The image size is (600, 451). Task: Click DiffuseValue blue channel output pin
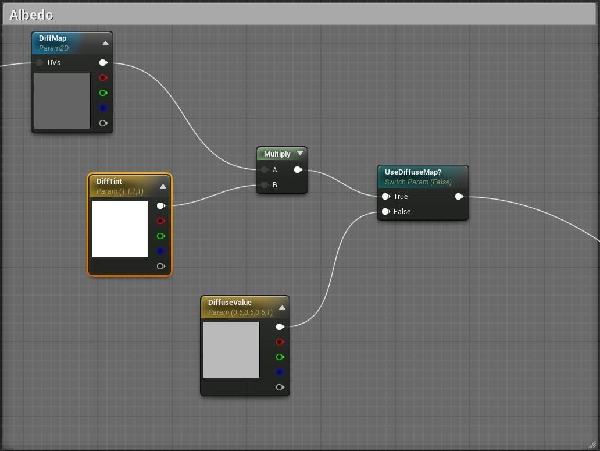pyautogui.click(x=280, y=372)
